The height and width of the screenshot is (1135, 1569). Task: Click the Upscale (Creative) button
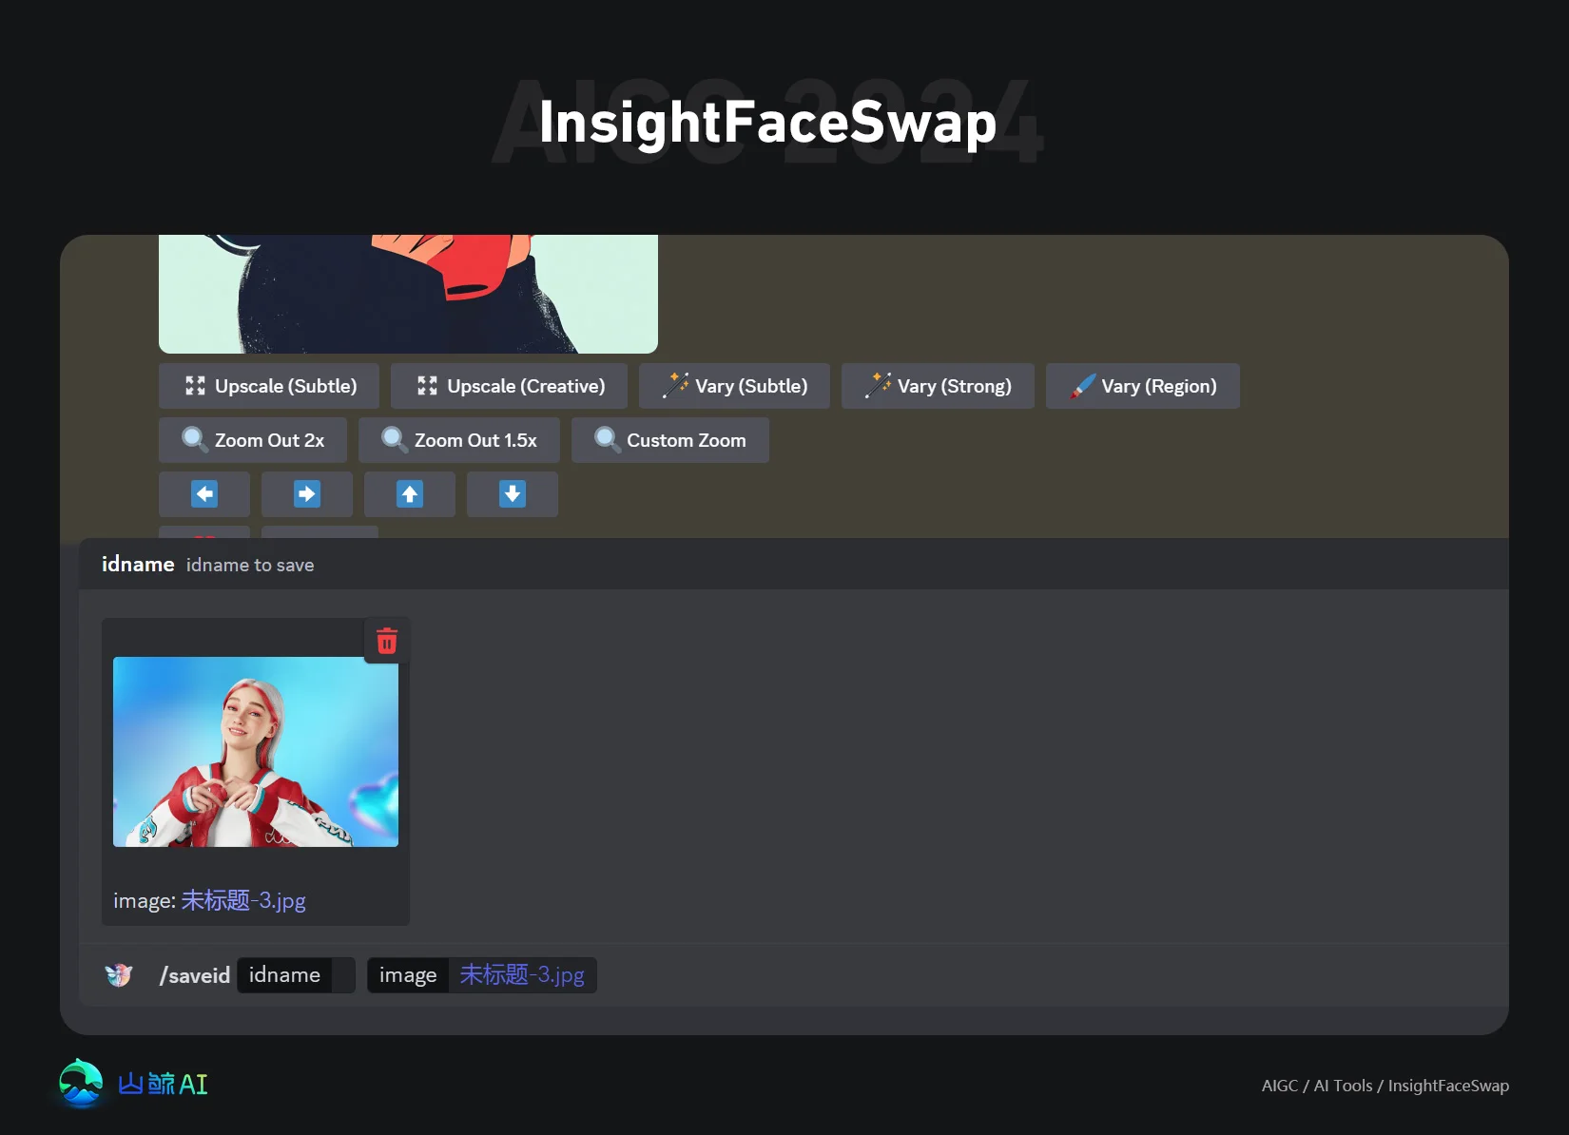click(509, 386)
